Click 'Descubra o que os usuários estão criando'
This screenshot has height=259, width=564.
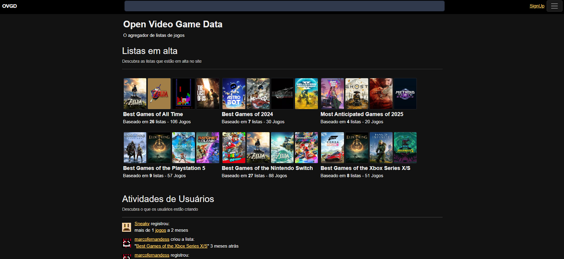pos(160,209)
